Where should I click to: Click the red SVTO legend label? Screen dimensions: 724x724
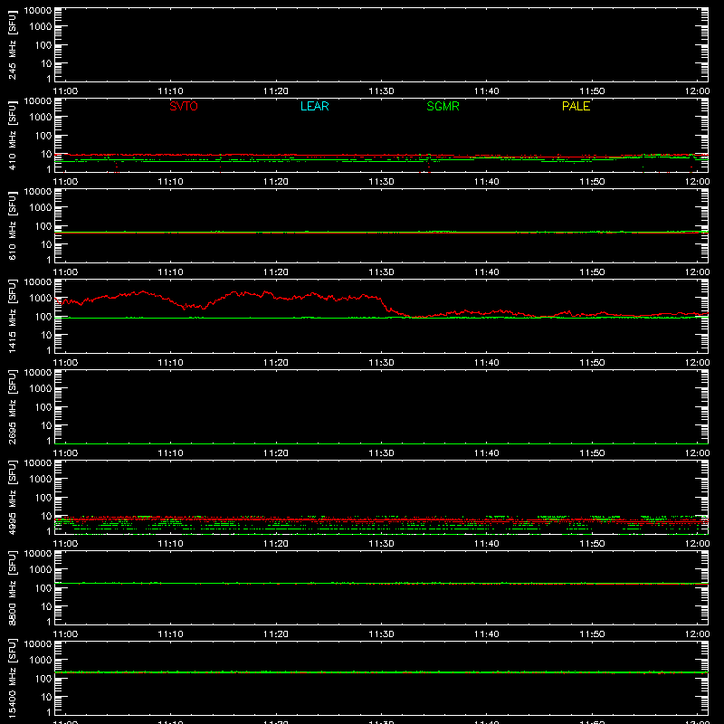click(x=184, y=106)
